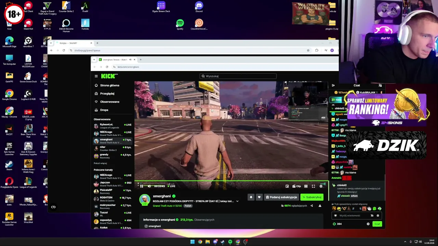The image size is (438, 246).
Task: Open Elgato Stream Deck desktop icon
Action: point(161,7)
